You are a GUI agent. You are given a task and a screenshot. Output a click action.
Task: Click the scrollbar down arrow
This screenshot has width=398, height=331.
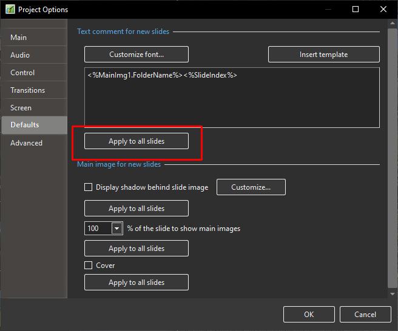(391, 293)
